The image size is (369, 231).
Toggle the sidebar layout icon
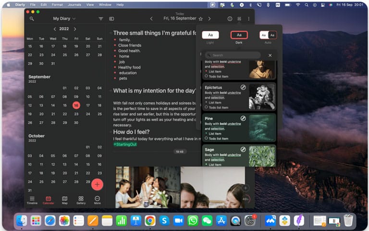tap(111, 19)
